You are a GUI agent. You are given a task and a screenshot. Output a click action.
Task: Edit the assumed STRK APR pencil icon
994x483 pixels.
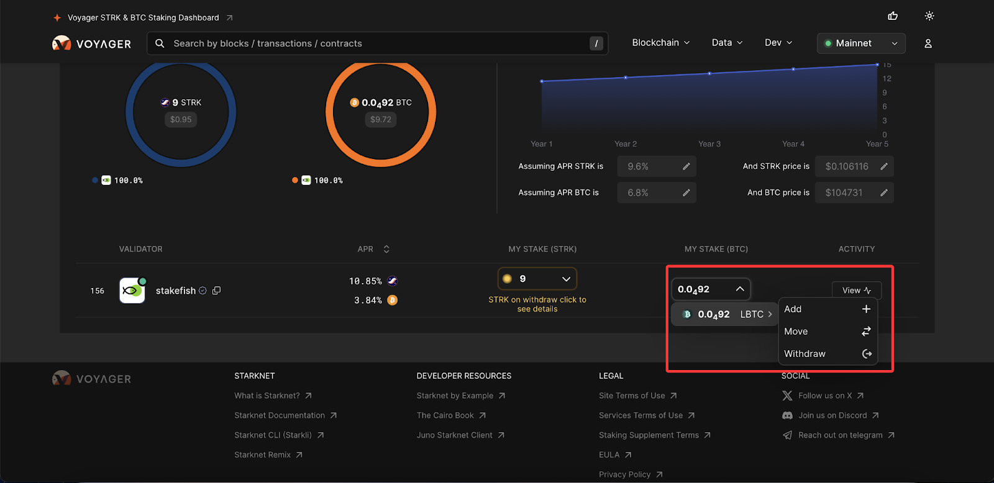point(686,166)
